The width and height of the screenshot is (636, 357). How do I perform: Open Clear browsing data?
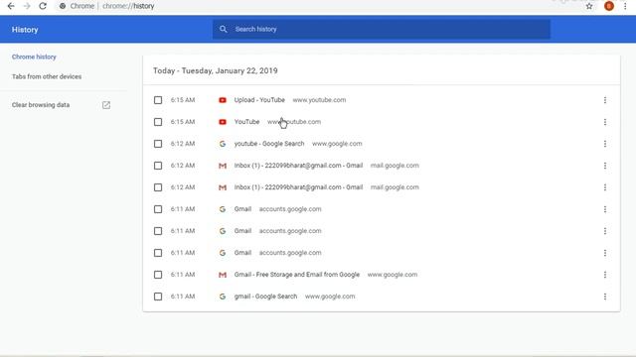41,105
